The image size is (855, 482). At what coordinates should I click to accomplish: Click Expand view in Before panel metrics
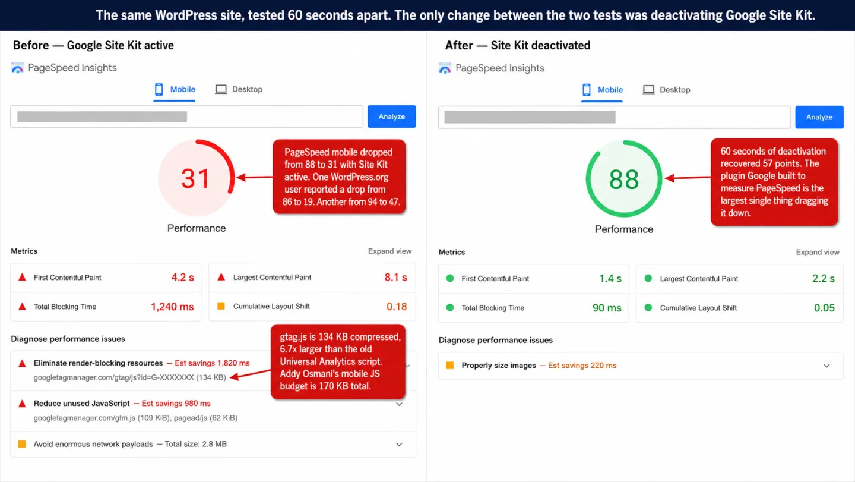pyautogui.click(x=389, y=251)
